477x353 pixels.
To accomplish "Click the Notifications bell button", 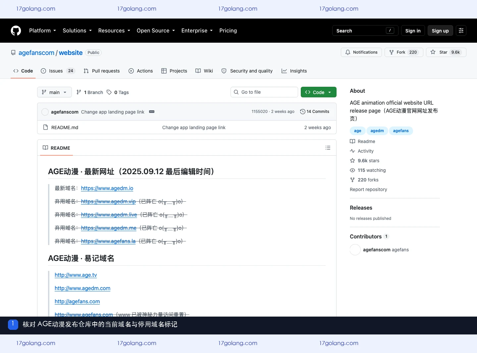I will [361, 52].
